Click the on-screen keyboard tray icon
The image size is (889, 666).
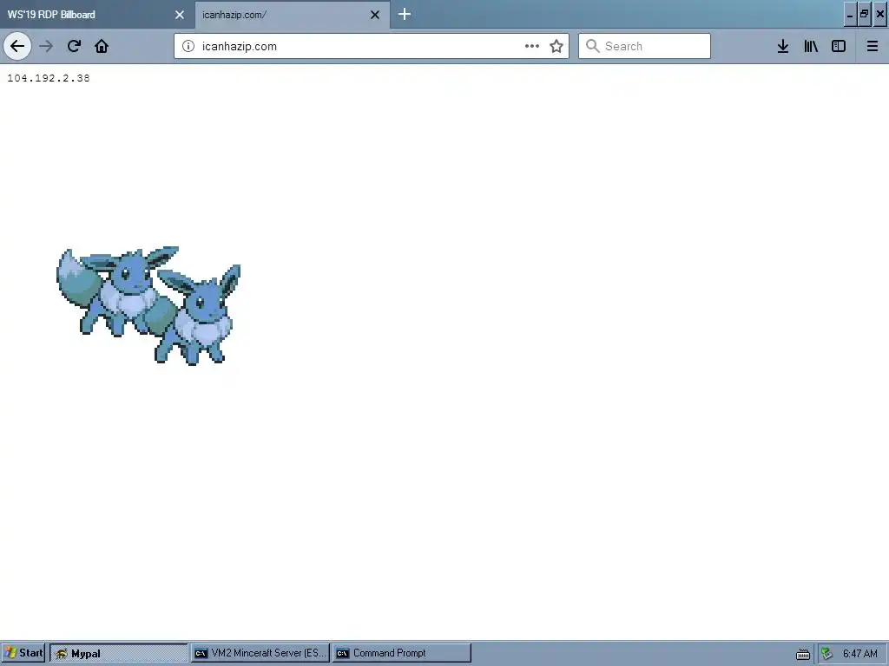[803, 654]
